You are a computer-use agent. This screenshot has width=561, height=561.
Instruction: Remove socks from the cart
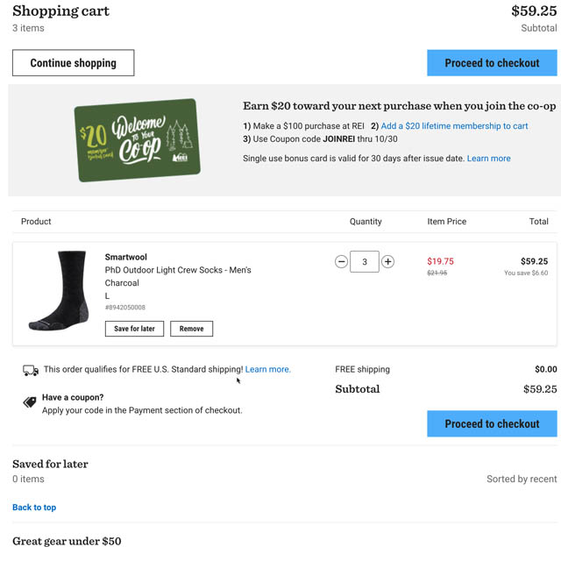click(191, 329)
